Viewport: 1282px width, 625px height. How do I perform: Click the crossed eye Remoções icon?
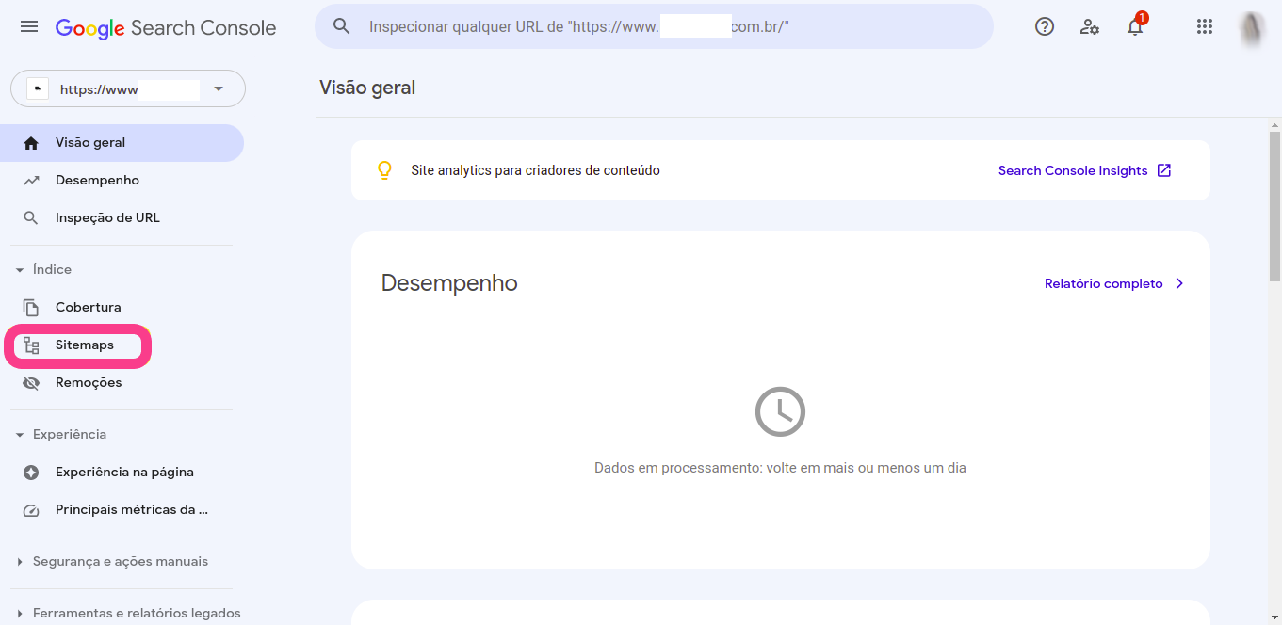point(31,383)
